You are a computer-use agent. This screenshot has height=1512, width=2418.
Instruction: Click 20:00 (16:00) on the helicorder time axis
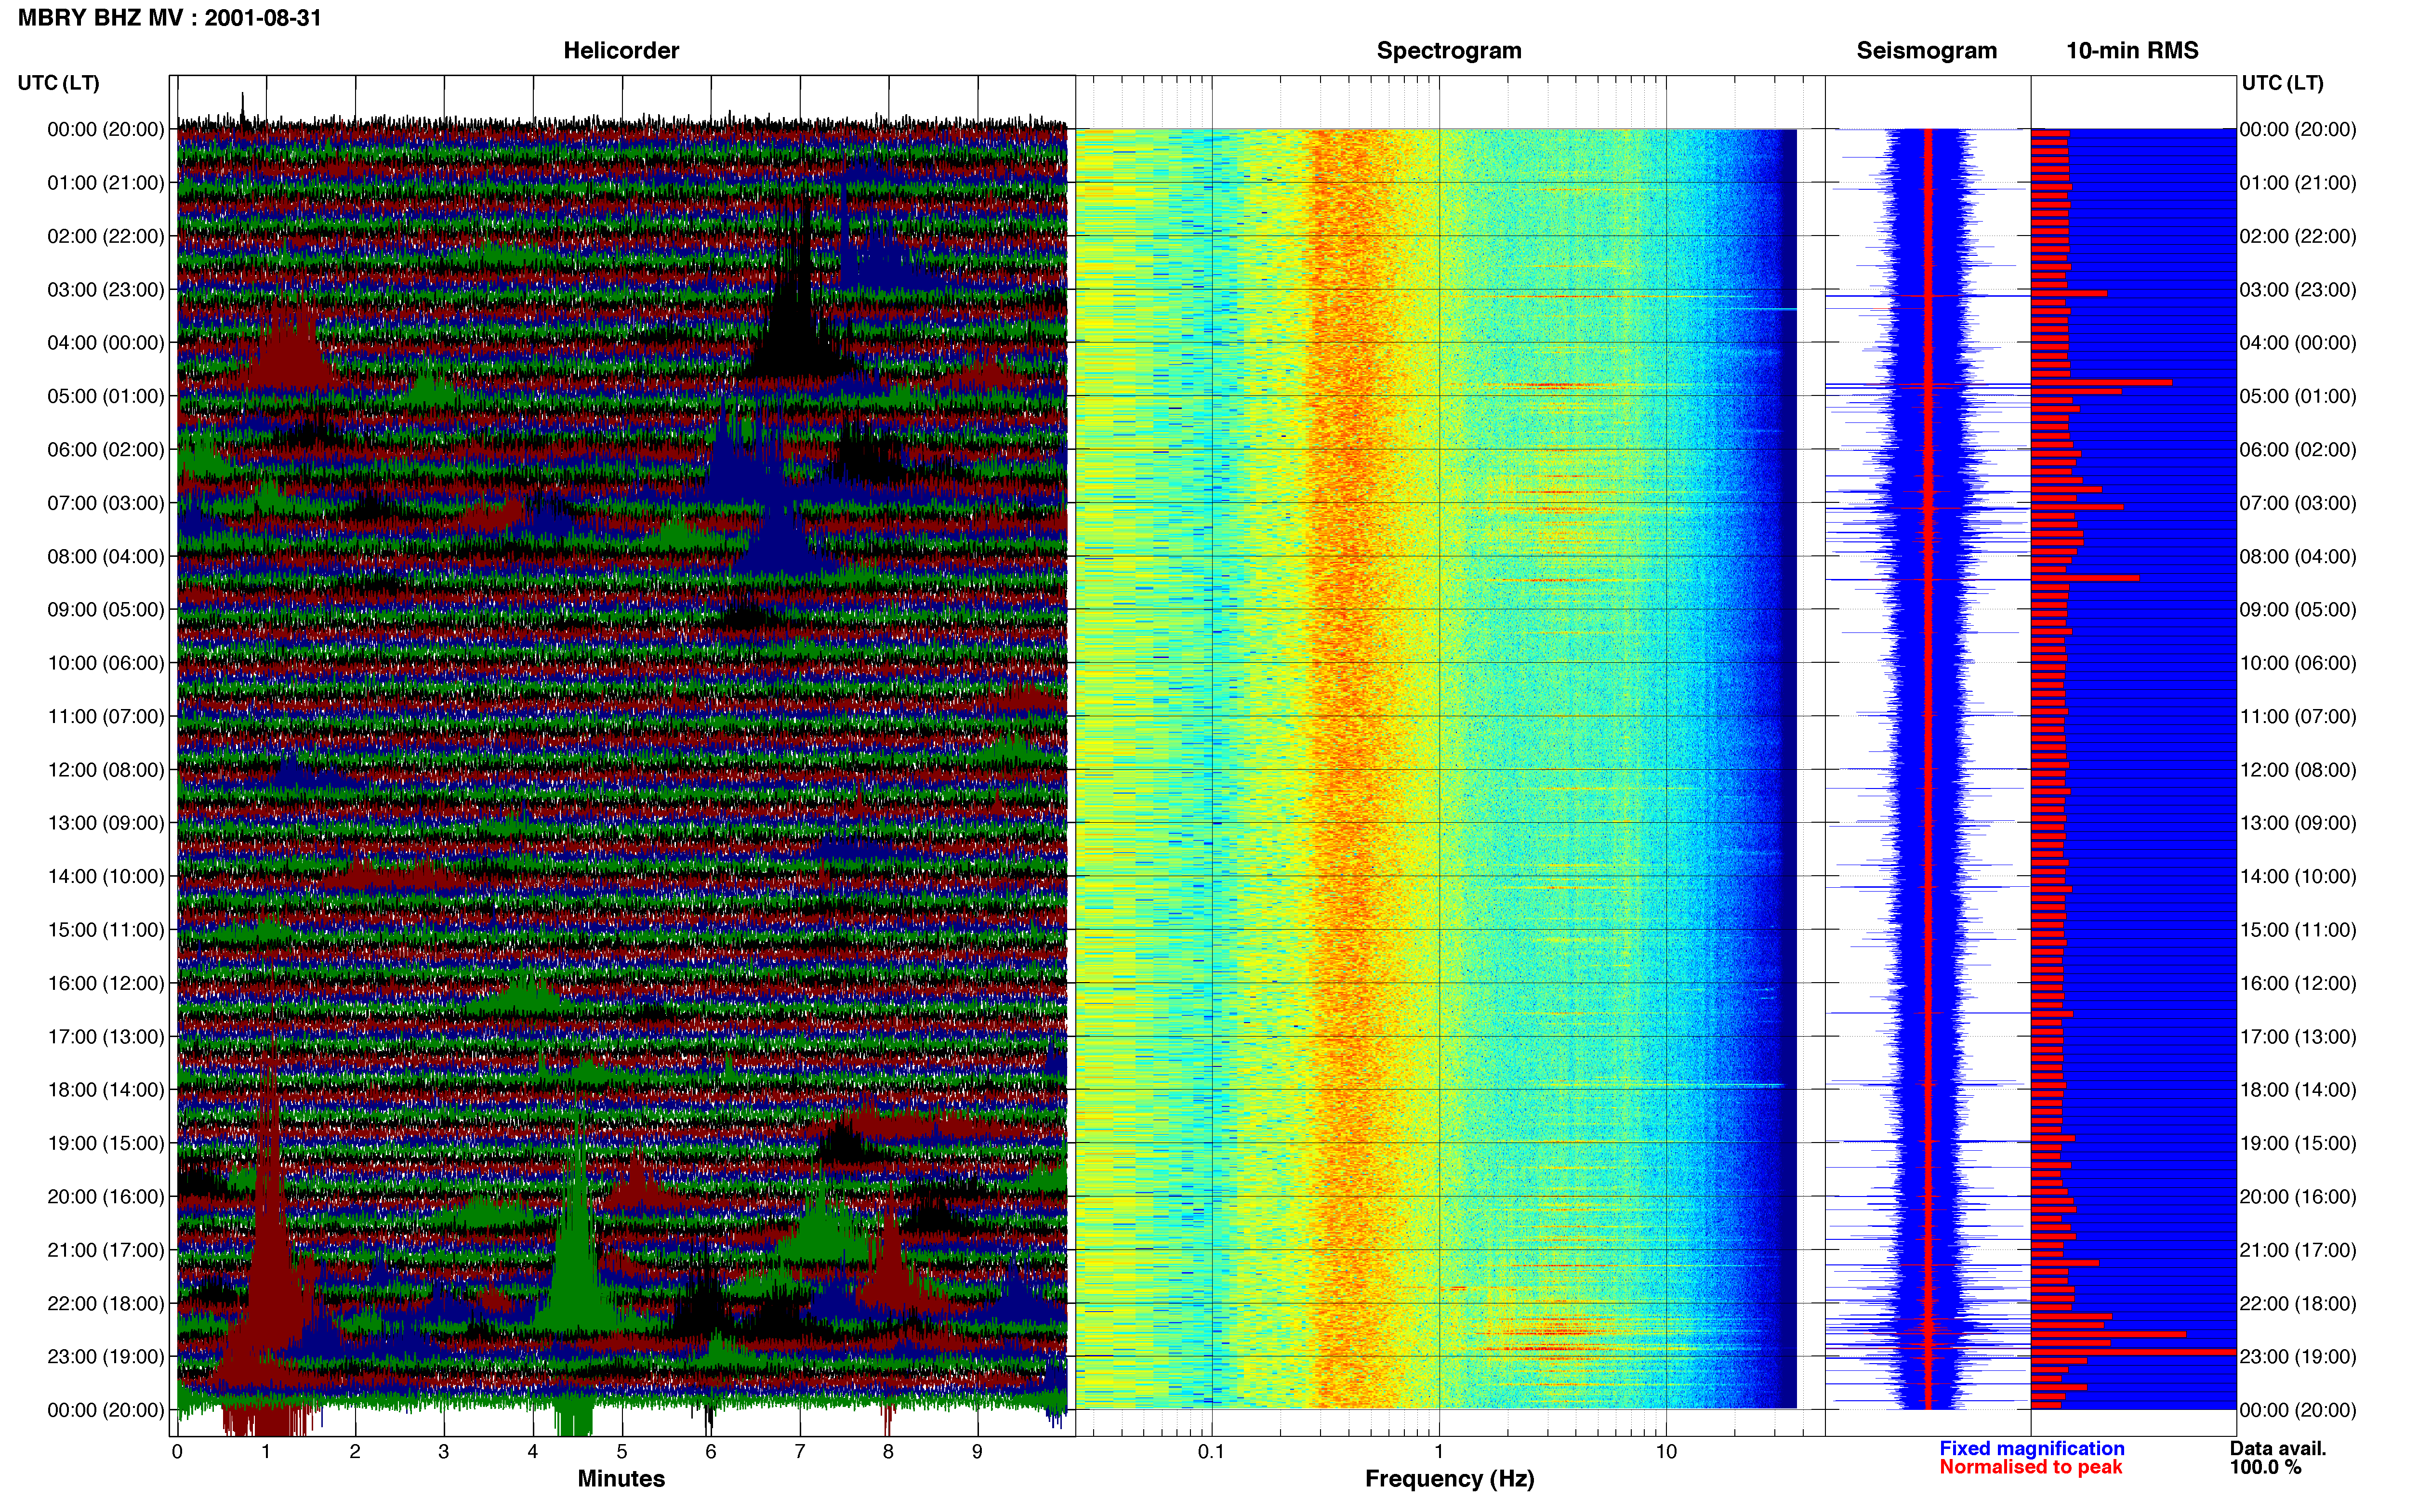(106, 1197)
